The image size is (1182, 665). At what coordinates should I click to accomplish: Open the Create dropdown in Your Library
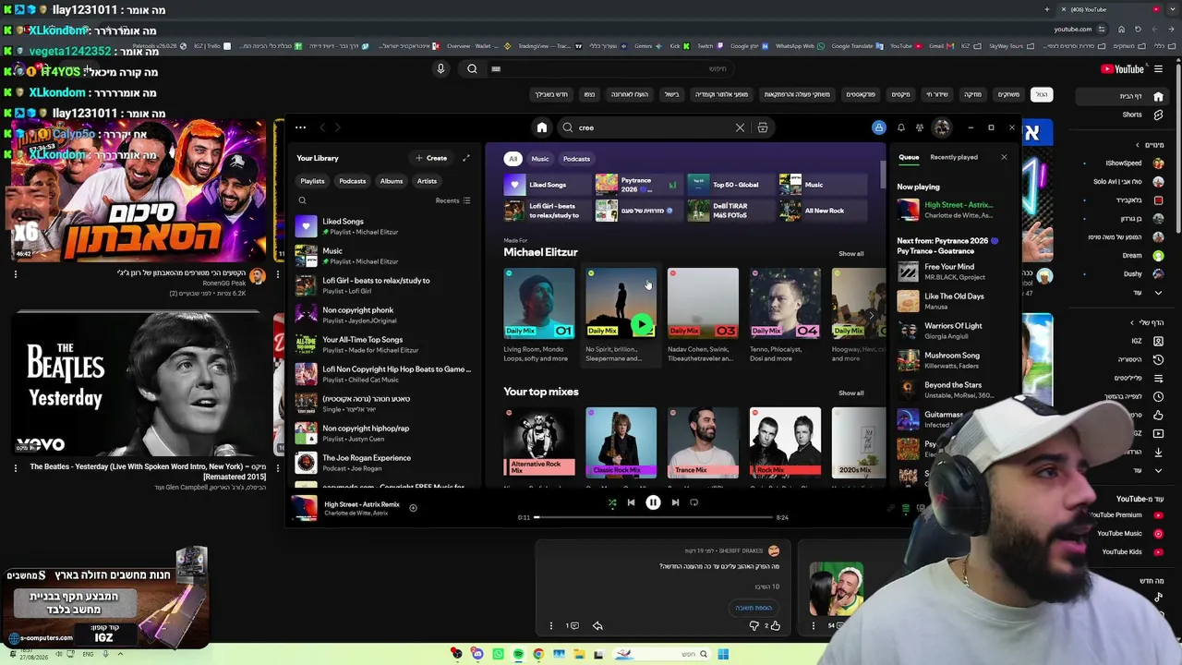click(x=431, y=158)
